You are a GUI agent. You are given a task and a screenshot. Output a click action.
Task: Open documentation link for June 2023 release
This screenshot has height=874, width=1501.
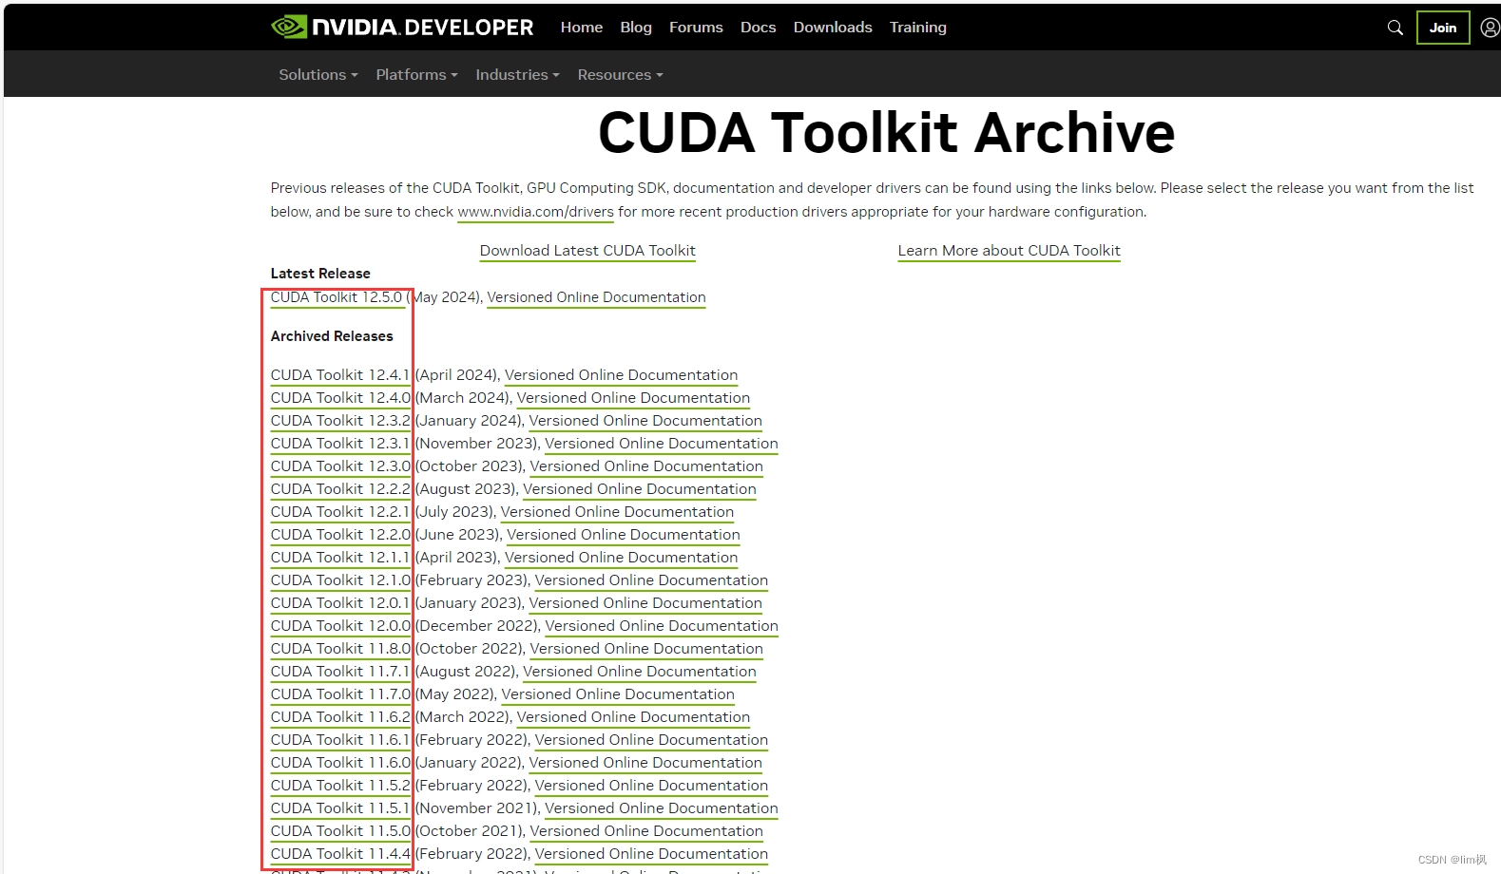(x=623, y=535)
